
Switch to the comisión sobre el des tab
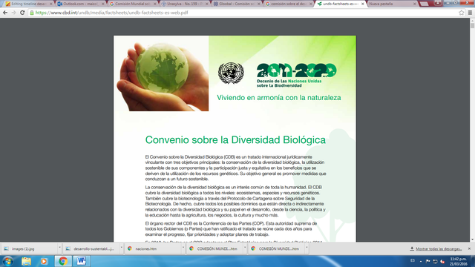(x=289, y=4)
